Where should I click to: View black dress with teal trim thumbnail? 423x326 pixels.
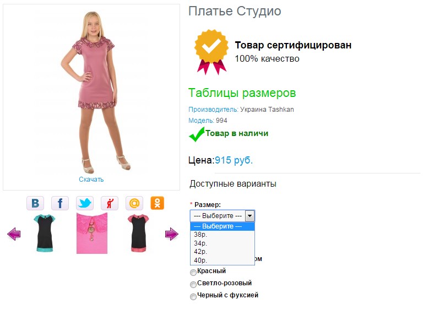(45, 233)
